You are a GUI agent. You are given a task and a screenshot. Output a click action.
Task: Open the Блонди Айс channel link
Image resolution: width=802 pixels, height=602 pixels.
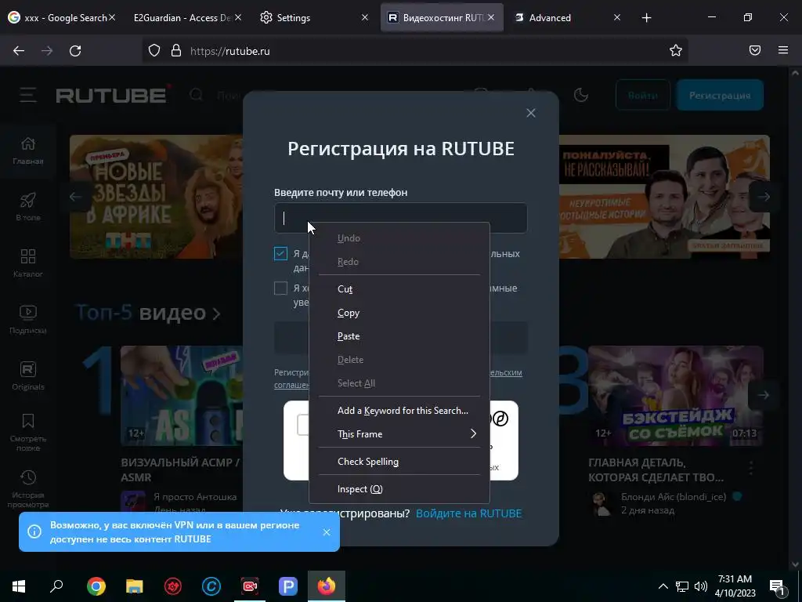tap(674, 497)
